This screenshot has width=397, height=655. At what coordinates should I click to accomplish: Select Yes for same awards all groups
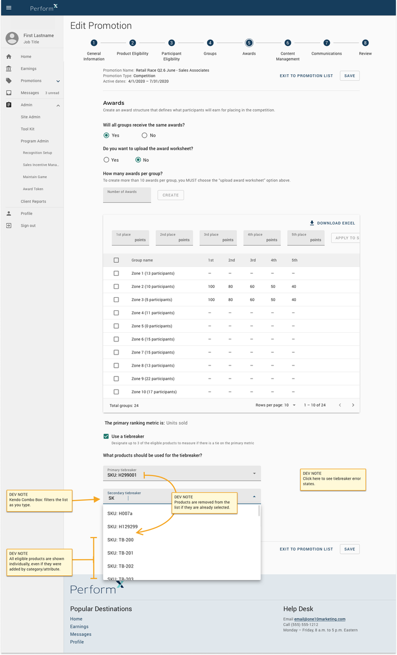pyautogui.click(x=106, y=135)
